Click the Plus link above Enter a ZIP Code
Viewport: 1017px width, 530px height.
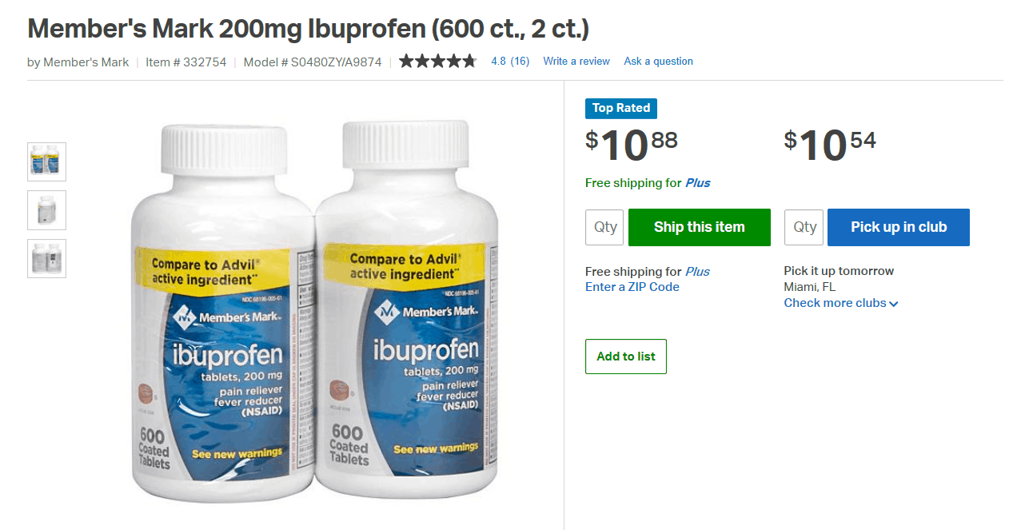pyautogui.click(x=697, y=271)
